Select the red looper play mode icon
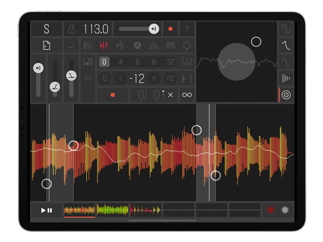This screenshot has width=323, height=242. [104, 45]
